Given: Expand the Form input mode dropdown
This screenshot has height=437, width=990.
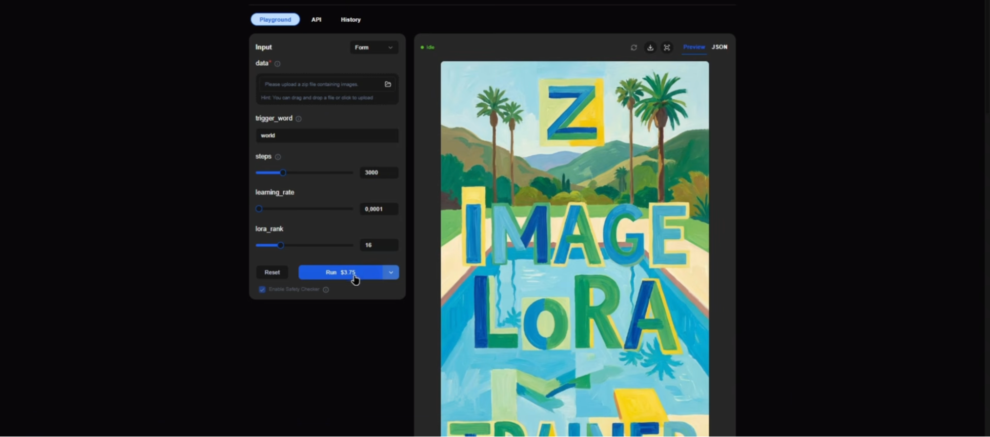Looking at the screenshot, I should point(374,47).
